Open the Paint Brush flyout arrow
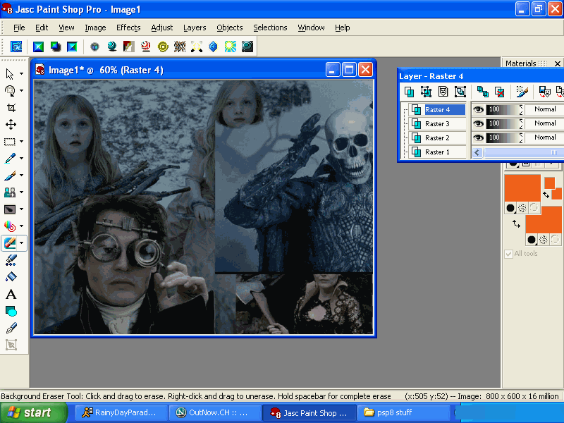564x423 pixels. click(x=22, y=175)
